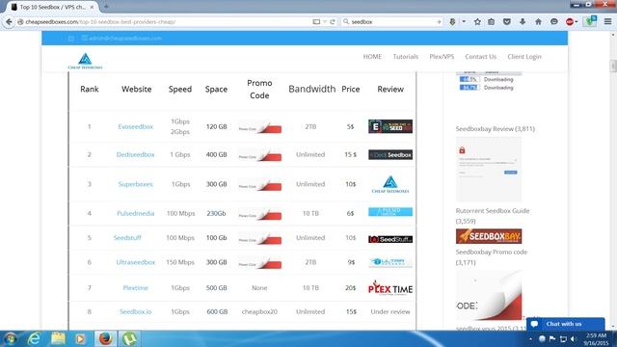
Task: Open the Adblock Plus icon
Action: coord(570,21)
